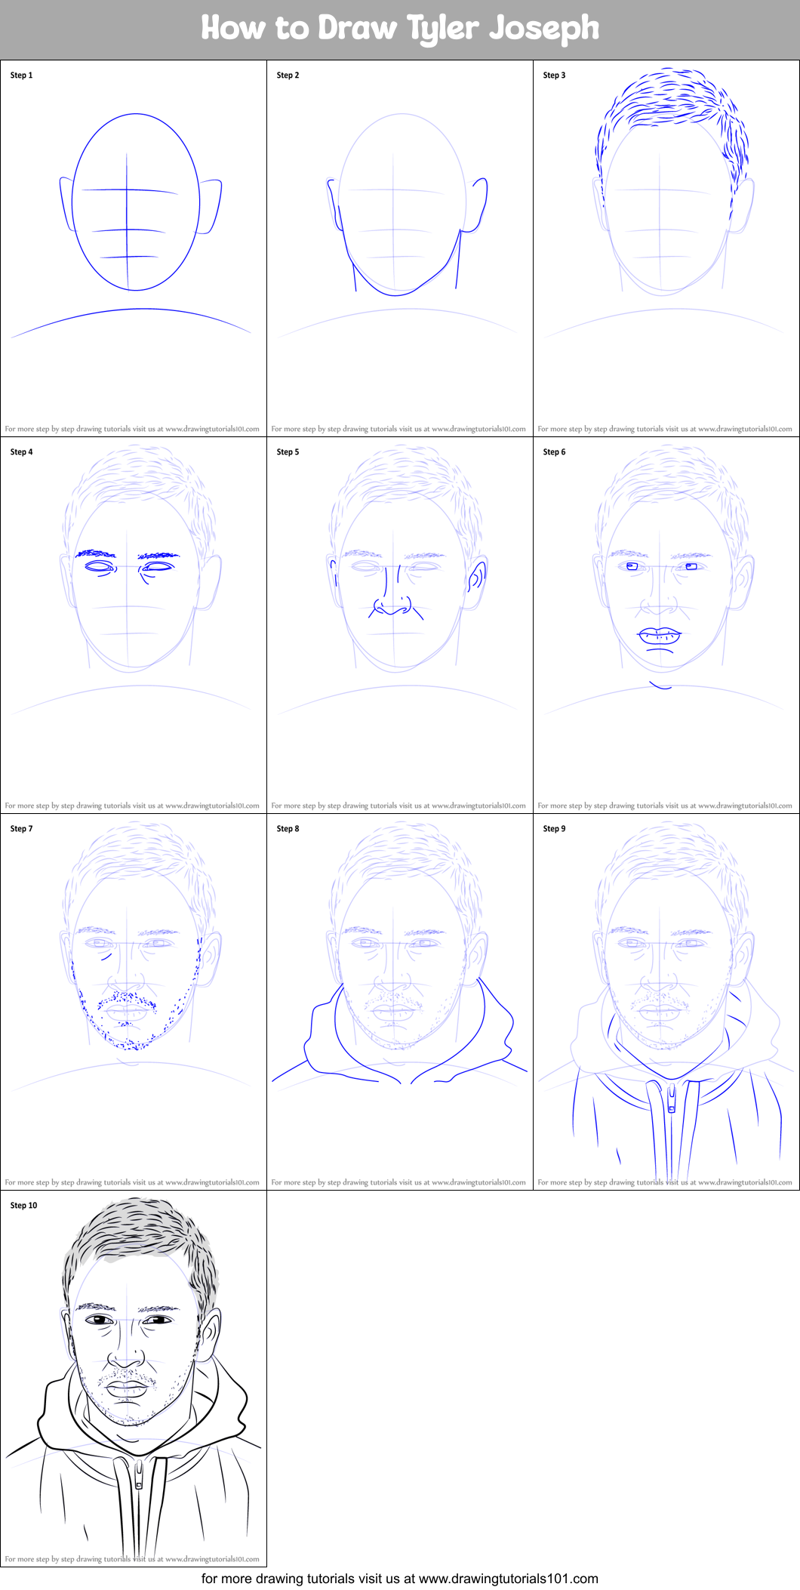The image size is (800, 1590).
Task: Open the Step 4 eyes and eyebrows drawing
Action: (x=128, y=564)
